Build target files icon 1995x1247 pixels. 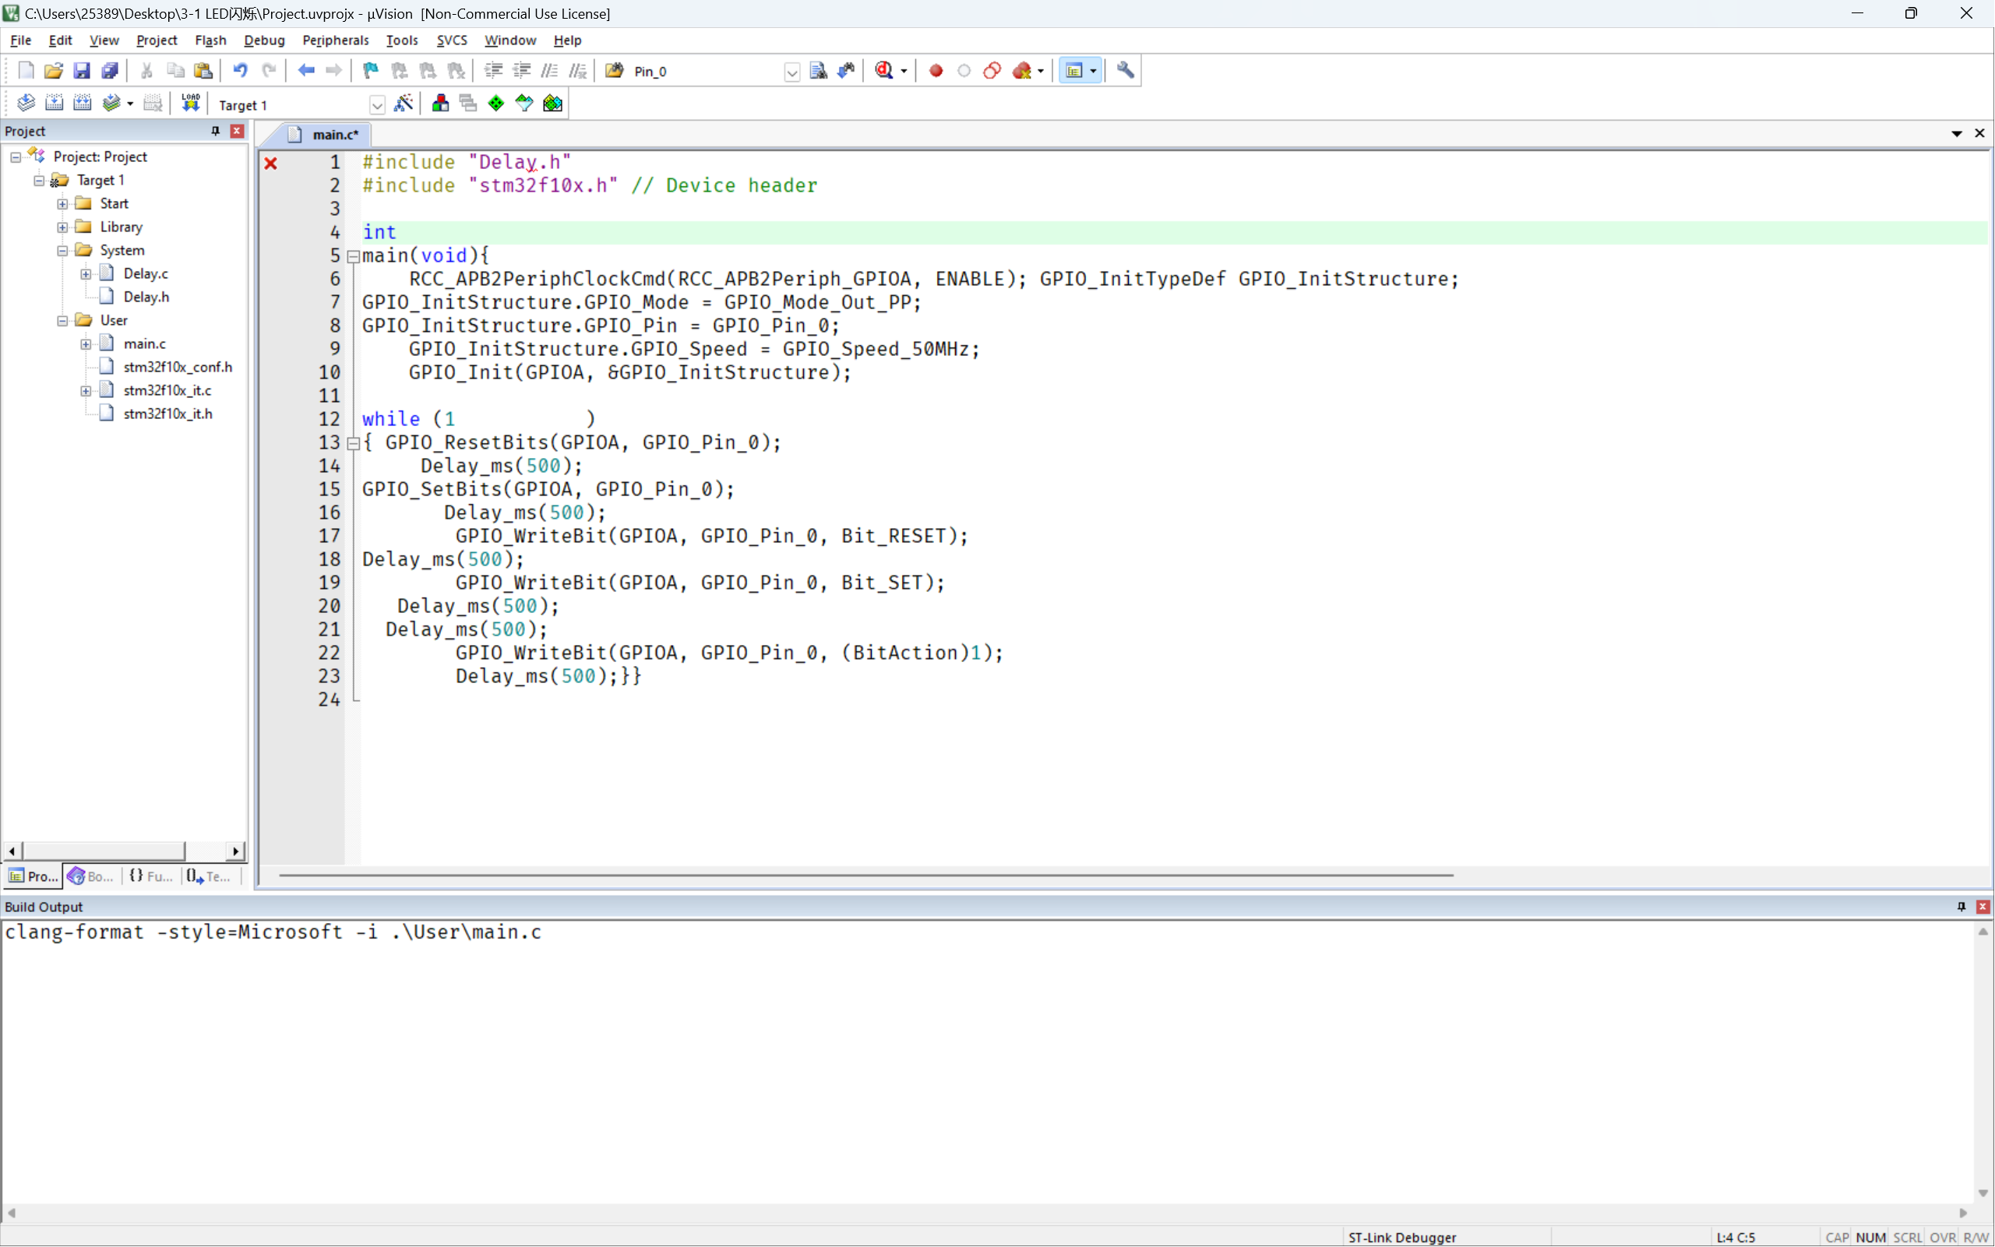pos(55,103)
